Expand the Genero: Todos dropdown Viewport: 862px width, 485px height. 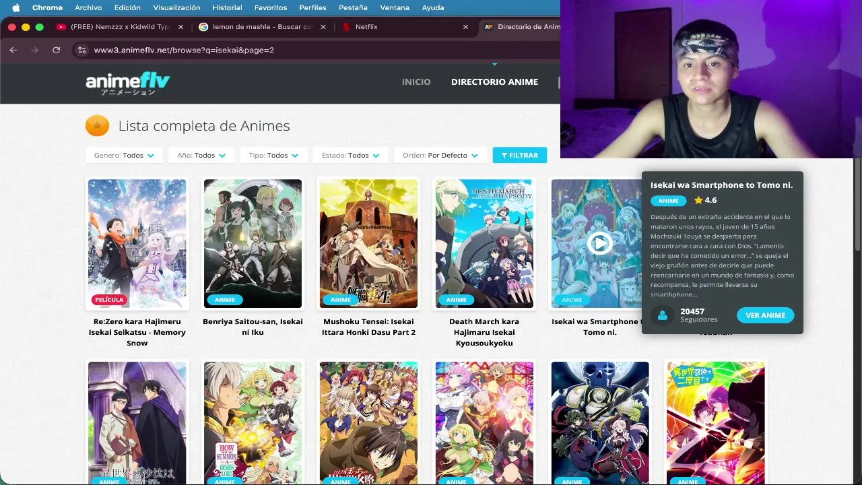point(125,155)
